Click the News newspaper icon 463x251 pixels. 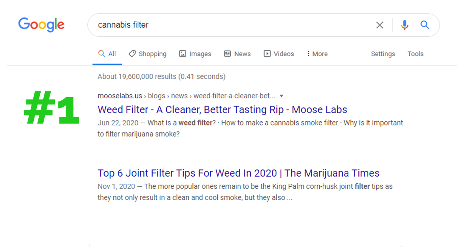pyautogui.click(x=228, y=54)
